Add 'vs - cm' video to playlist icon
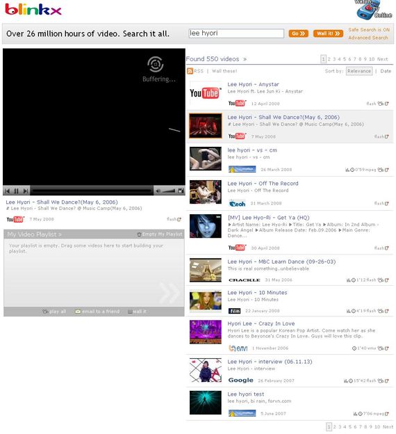This screenshot has height=434, width=396. tap(381, 170)
